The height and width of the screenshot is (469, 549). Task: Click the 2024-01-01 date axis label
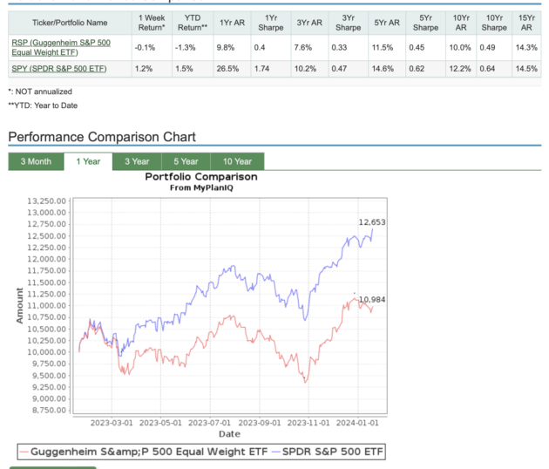tap(357, 423)
